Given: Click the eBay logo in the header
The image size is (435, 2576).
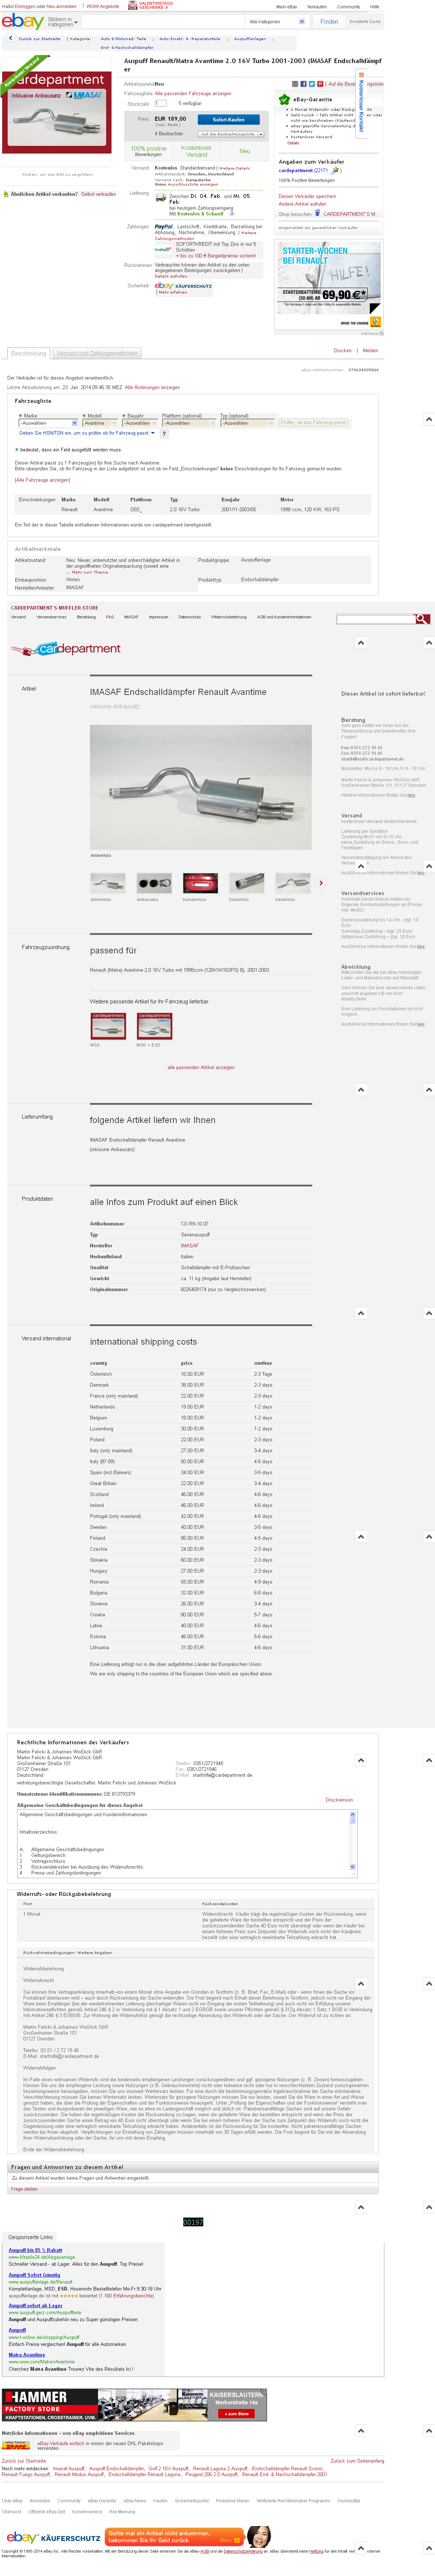Looking at the screenshot, I should coord(21,21).
